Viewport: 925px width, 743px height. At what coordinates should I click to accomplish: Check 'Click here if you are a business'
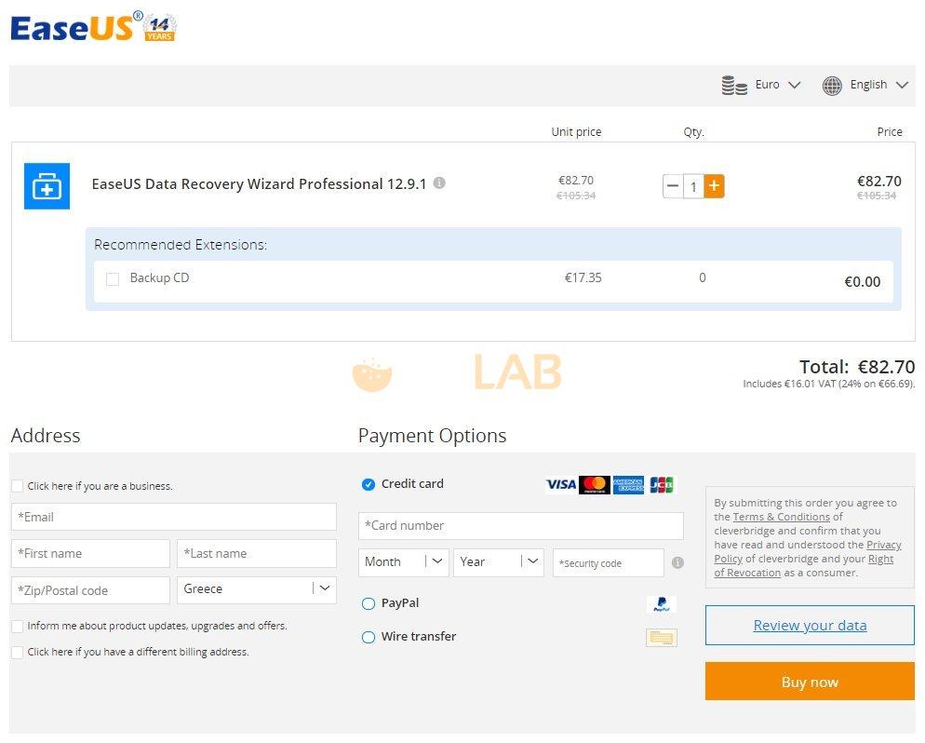17,486
